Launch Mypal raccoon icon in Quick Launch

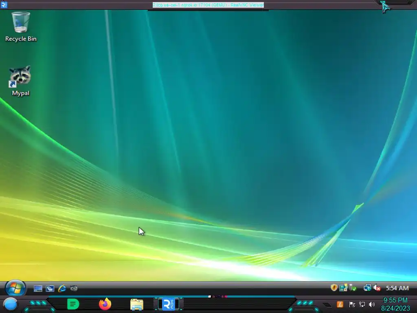point(74,288)
